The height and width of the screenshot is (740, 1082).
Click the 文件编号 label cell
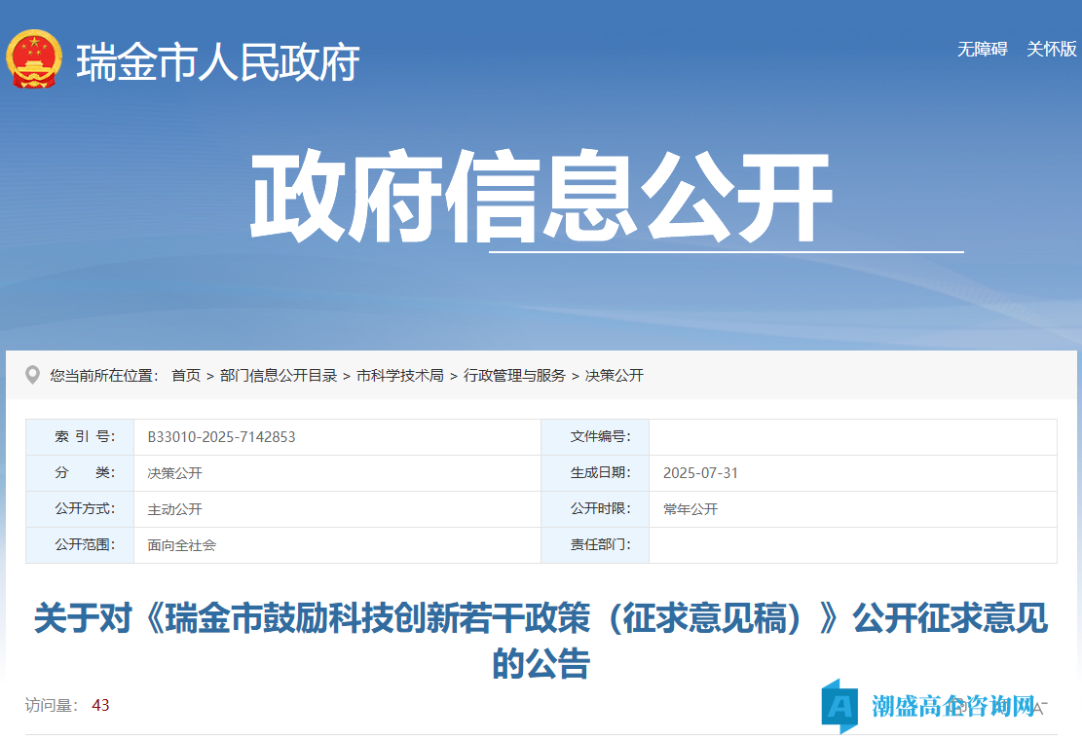point(595,437)
